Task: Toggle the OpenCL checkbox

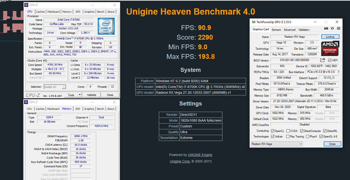Action: pyautogui.click(x=273, y=131)
